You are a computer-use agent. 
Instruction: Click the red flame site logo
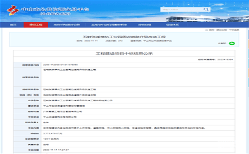click(x=12, y=10)
